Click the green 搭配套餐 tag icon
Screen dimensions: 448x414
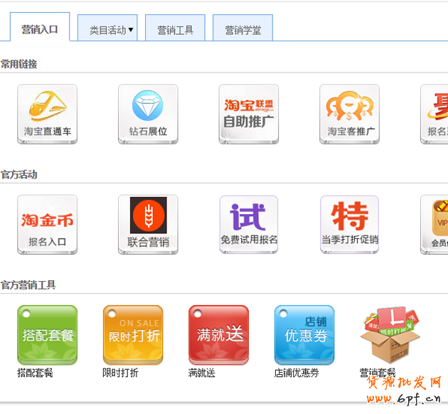click(47, 335)
